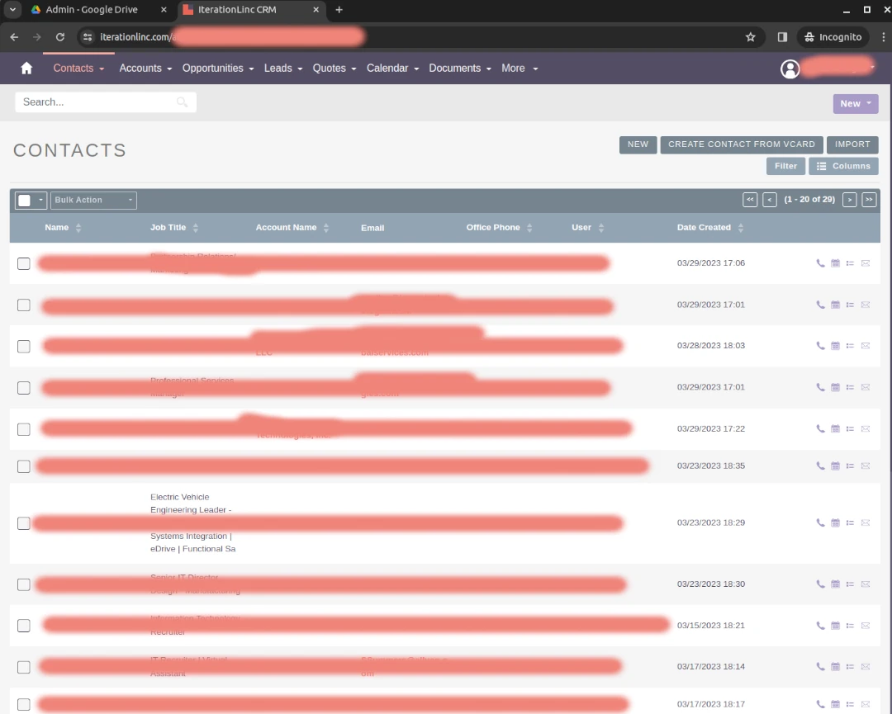
Task: Select the contact created 03/17/2023 18:14
Action: (23, 667)
